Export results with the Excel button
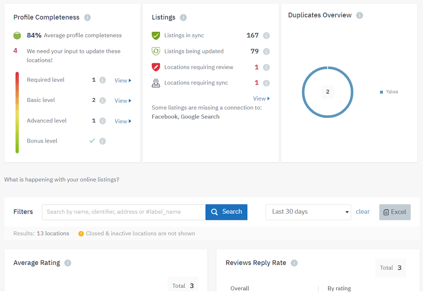 [395, 212]
